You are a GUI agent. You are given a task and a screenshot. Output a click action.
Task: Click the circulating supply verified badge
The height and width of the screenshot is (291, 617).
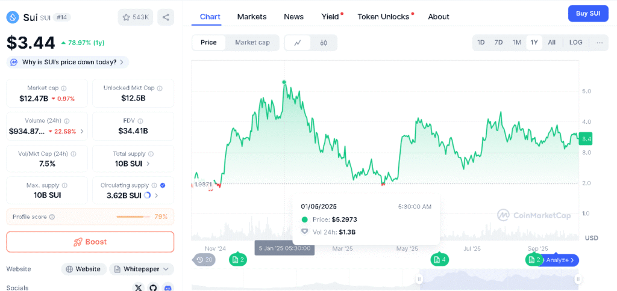(163, 185)
